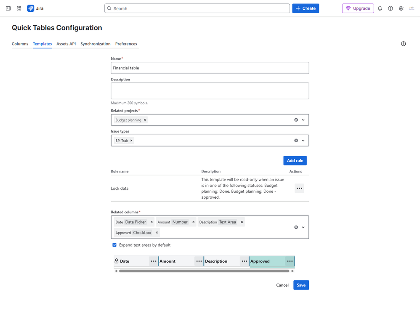
Task: Cancel template editing
Action: pyautogui.click(x=282, y=285)
